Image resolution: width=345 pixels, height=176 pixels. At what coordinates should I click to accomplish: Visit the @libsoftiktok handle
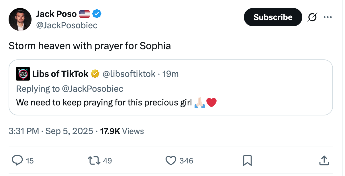click(x=129, y=74)
